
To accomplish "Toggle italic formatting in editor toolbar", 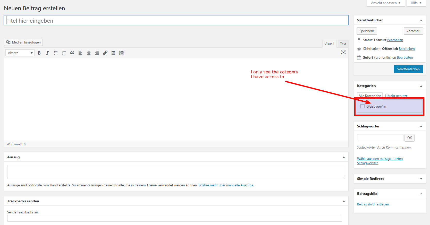I will (x=47, y=53).
